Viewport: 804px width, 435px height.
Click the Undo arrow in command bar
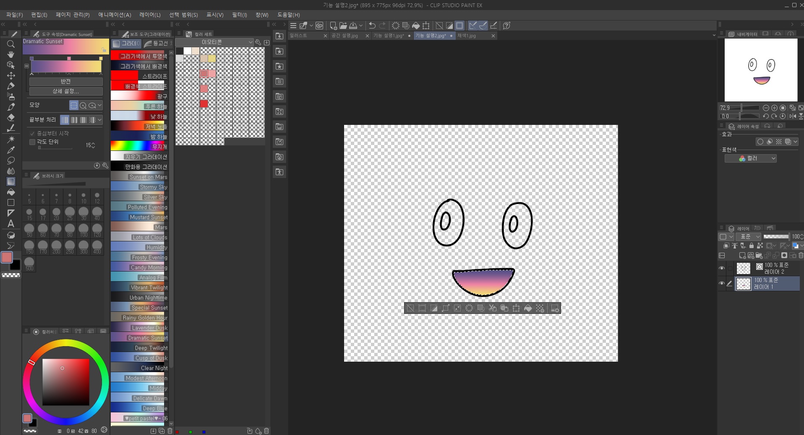click(x=372, y=26)
